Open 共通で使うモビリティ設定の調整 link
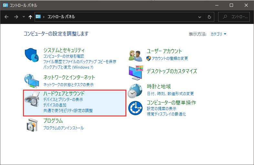 pos(68,111)
